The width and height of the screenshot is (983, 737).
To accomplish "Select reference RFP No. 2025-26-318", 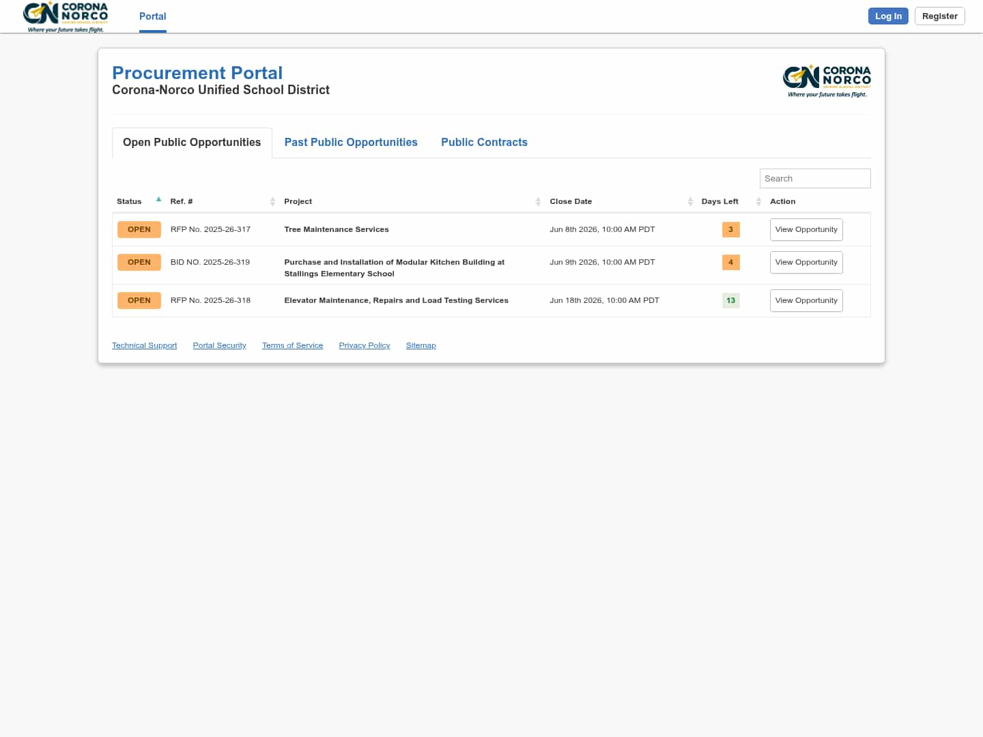I will pos(210,301).
